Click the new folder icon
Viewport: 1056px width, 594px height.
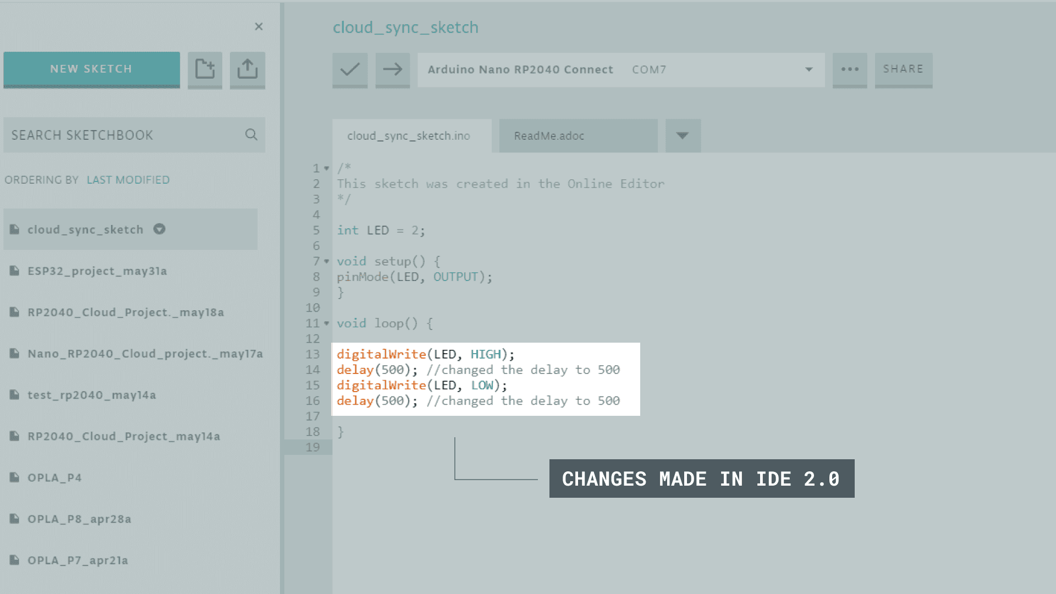[x=205, y=69]
